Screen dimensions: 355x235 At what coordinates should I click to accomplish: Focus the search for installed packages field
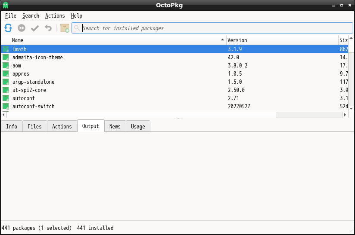[212, 28]
